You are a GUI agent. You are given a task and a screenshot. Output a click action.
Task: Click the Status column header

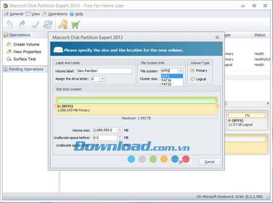(260, 35)
